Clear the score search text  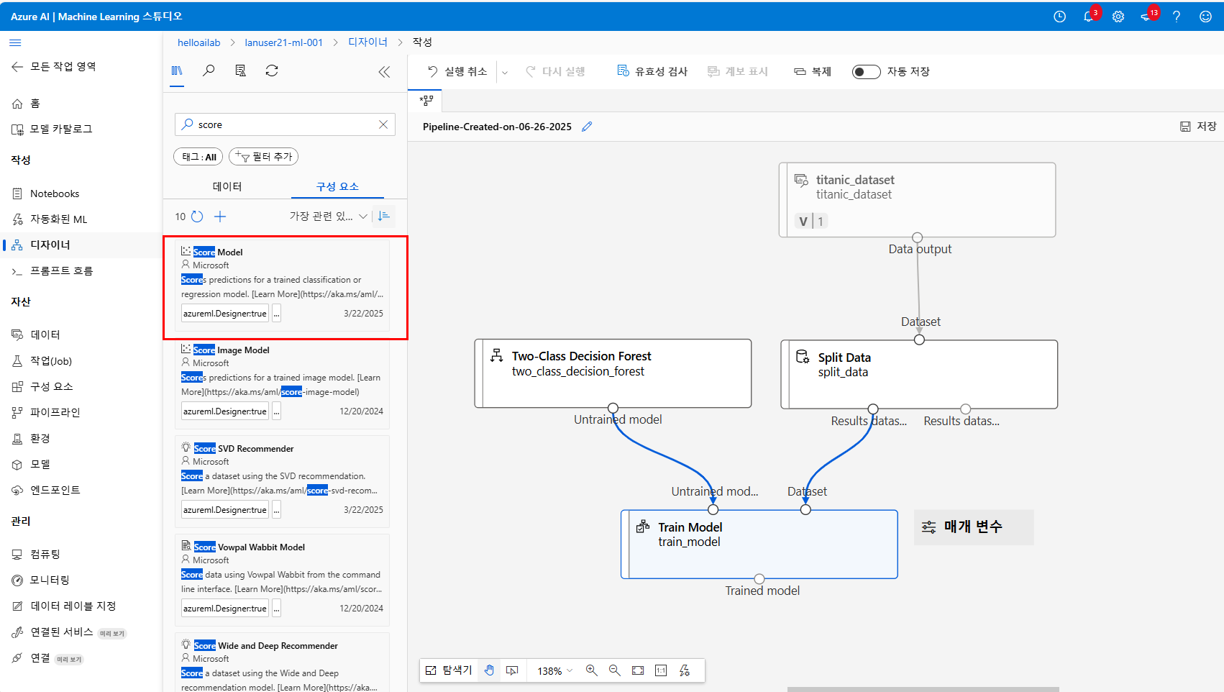coord(383,124)
